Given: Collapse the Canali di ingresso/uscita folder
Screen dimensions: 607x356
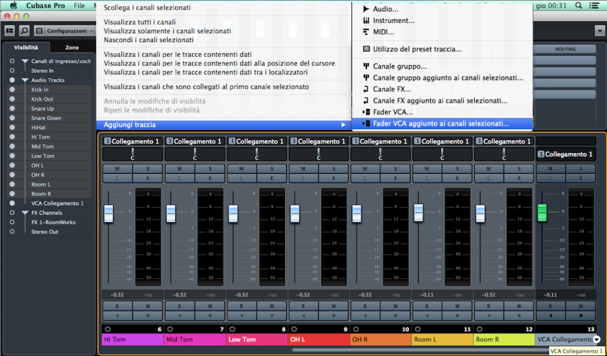Looking at the screenshot, I should (25, 62).
